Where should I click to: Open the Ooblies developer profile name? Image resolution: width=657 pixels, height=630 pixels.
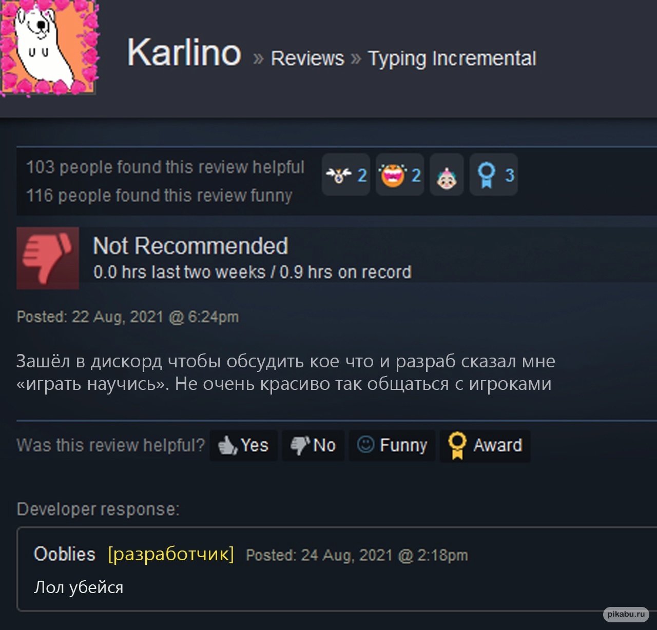(65, 554)
